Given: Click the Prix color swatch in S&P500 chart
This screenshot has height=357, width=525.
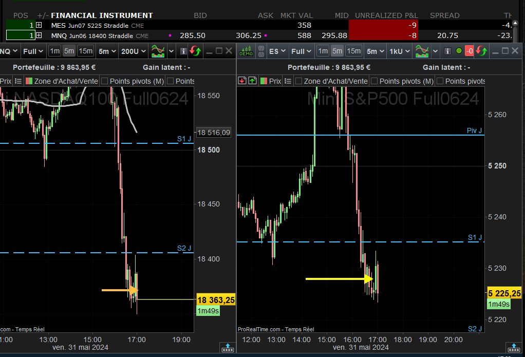Looking at the screenshot, I should [264, 81].
